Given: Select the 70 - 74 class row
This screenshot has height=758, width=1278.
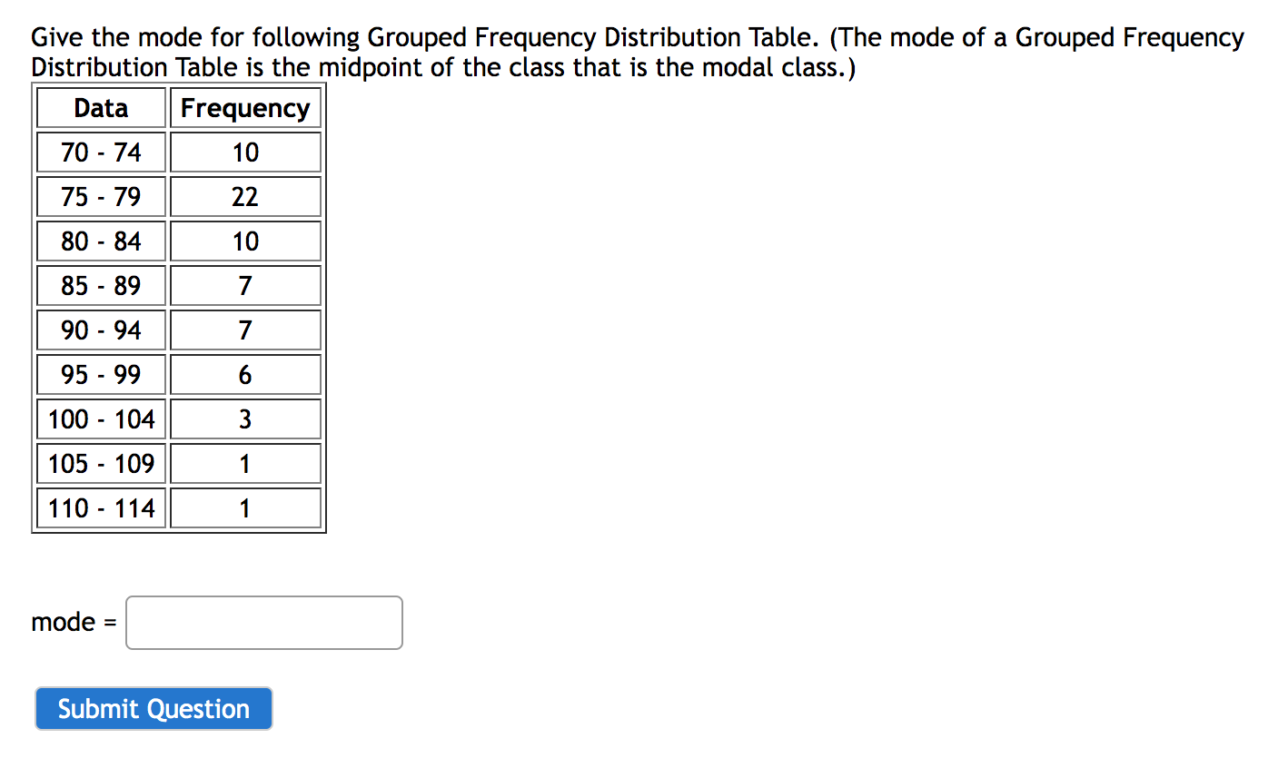Looking at the screenshot, I should 100,152.
